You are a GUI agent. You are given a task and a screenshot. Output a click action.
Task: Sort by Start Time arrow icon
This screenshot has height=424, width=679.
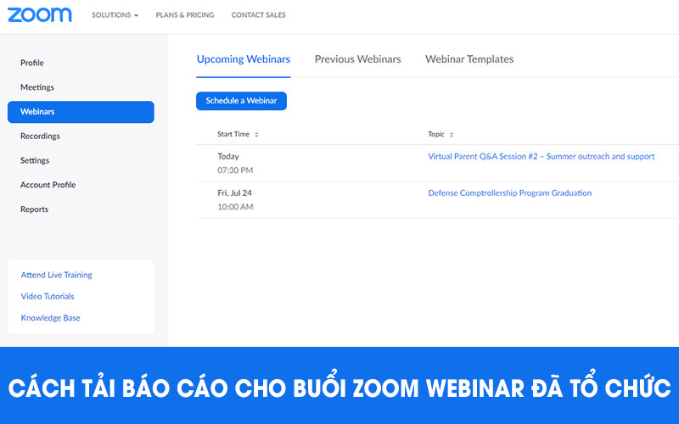(256, 135)
